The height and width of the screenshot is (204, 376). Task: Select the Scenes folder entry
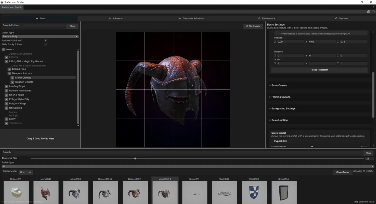click(x=13, y=112)
